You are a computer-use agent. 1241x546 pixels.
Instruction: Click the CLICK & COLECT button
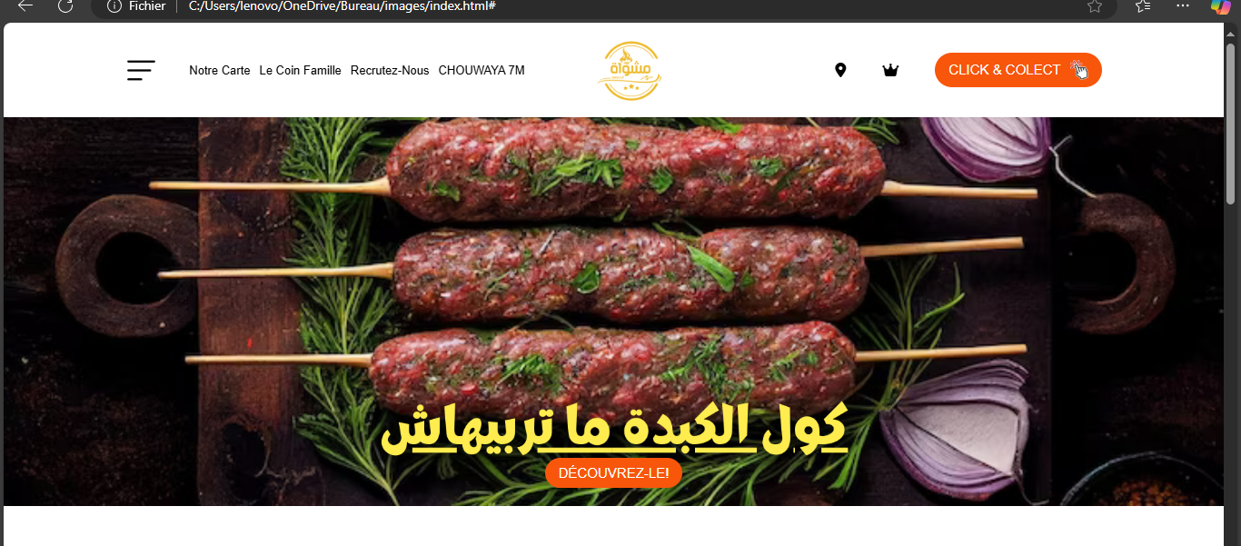pyautogui.click(x=1018, y=70)
